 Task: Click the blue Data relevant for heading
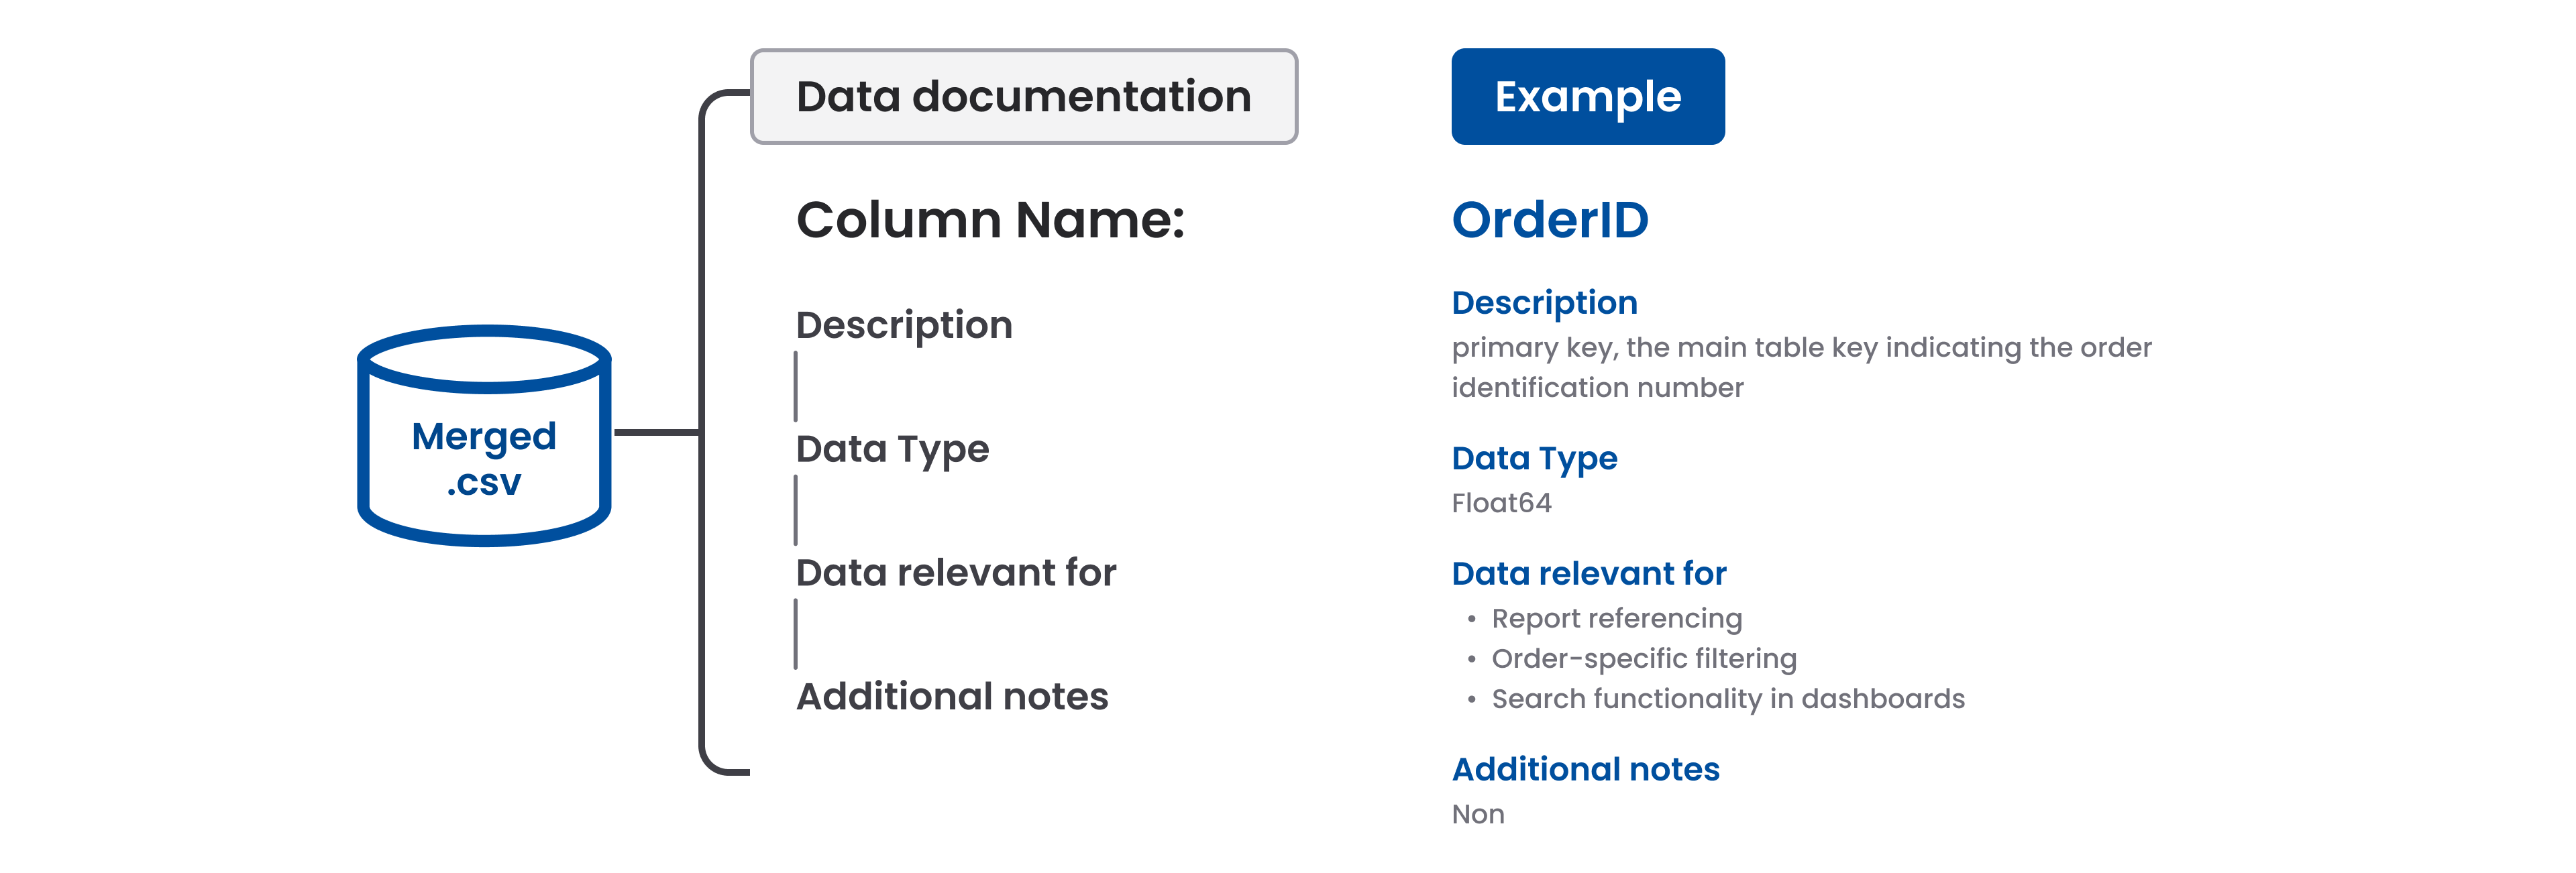(1588, 574)
